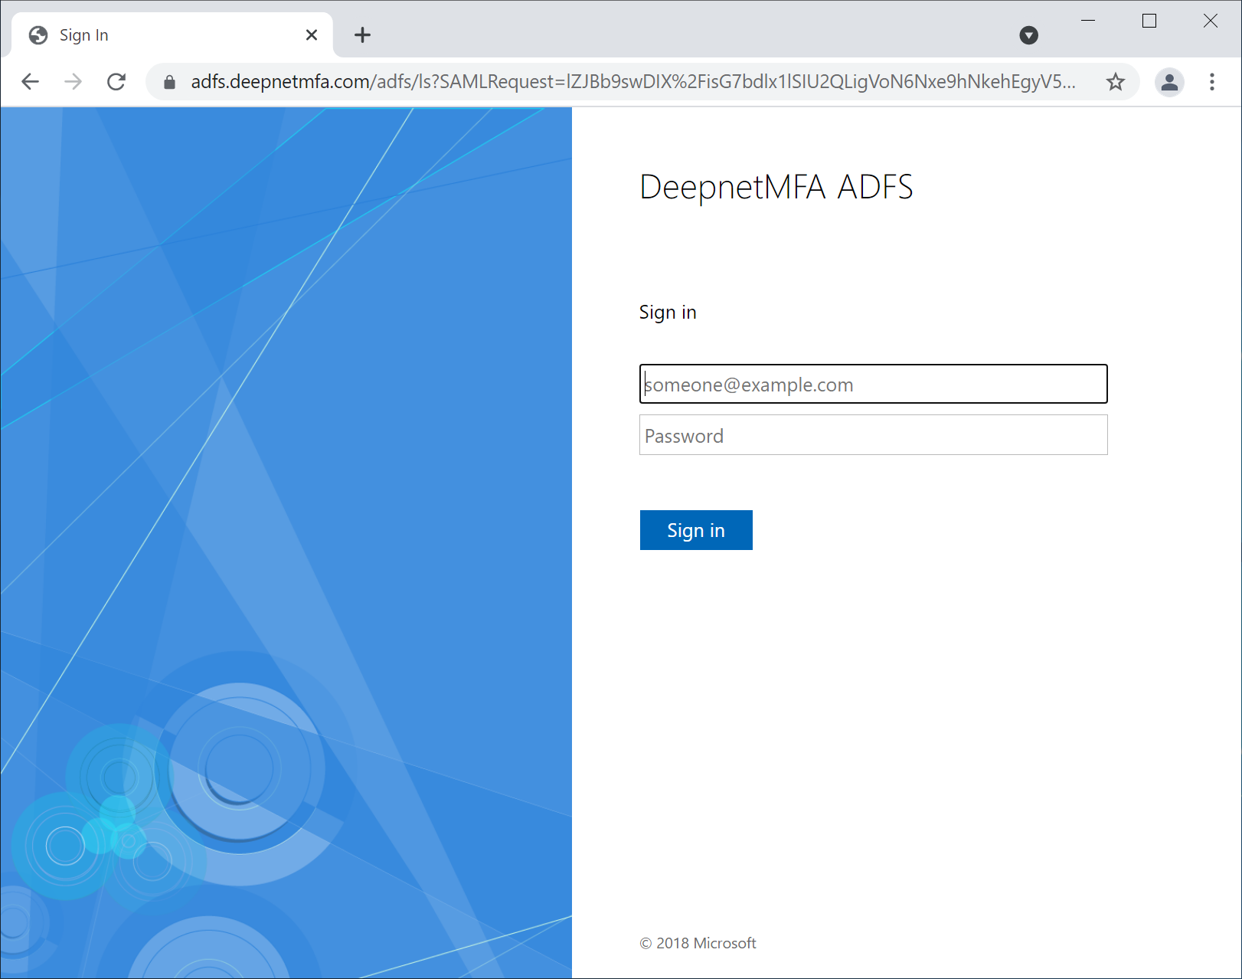Viewport: 1242px width, 979px height.
Task: Close the Sign In tab
Action: tap(312, 35)
